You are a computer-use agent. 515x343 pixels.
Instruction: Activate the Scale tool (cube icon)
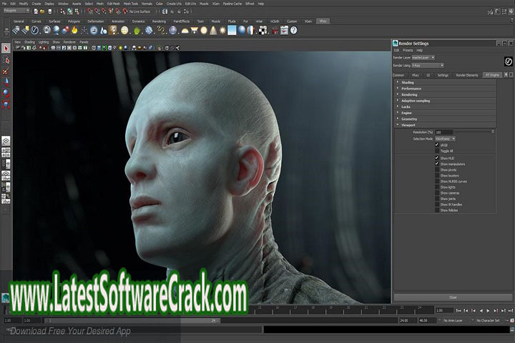(x=6, y=104)
